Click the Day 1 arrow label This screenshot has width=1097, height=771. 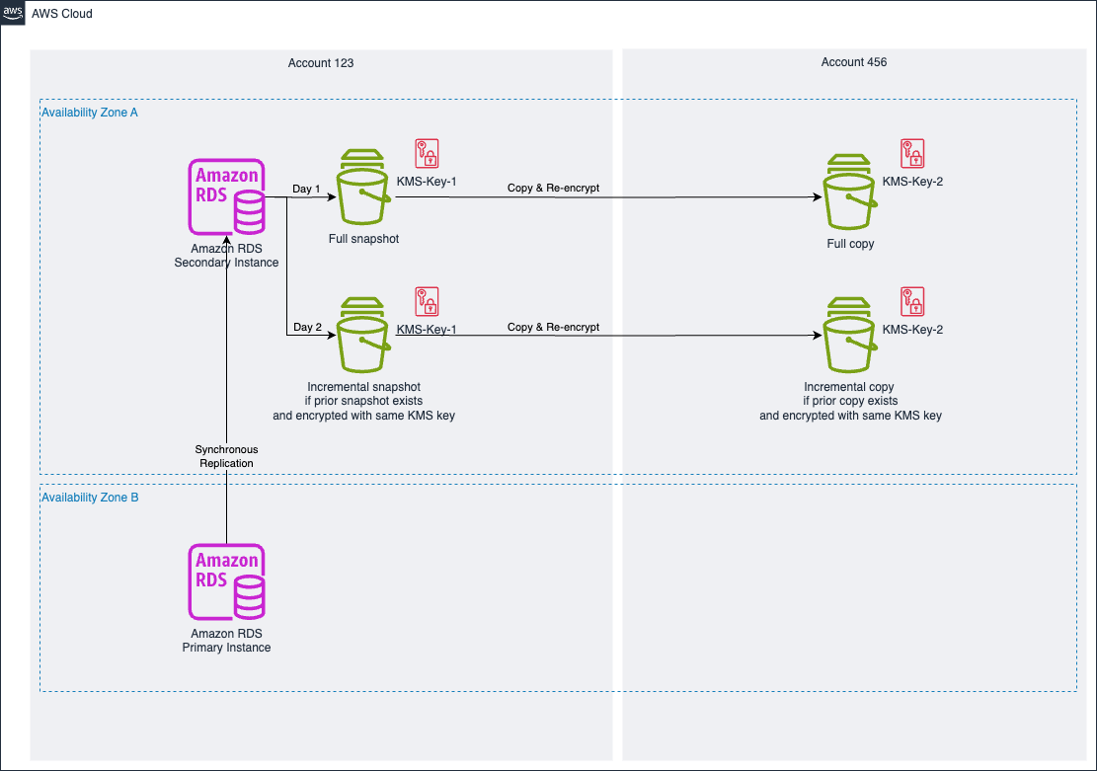point(306,189)
